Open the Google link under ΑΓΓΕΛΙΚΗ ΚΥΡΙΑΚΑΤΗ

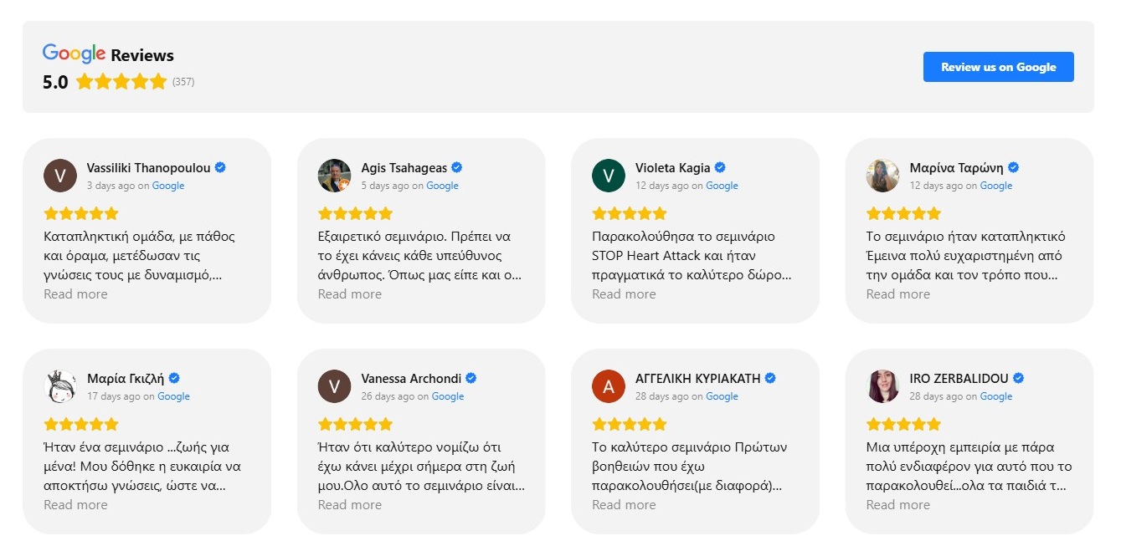(x=722, y=396)
